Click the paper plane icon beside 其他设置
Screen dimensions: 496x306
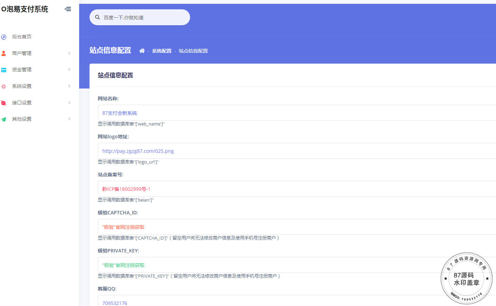[x=4, y=119]
